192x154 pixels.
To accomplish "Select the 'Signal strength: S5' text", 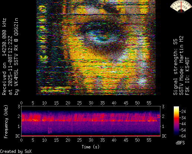I will [x=175, y=67].
